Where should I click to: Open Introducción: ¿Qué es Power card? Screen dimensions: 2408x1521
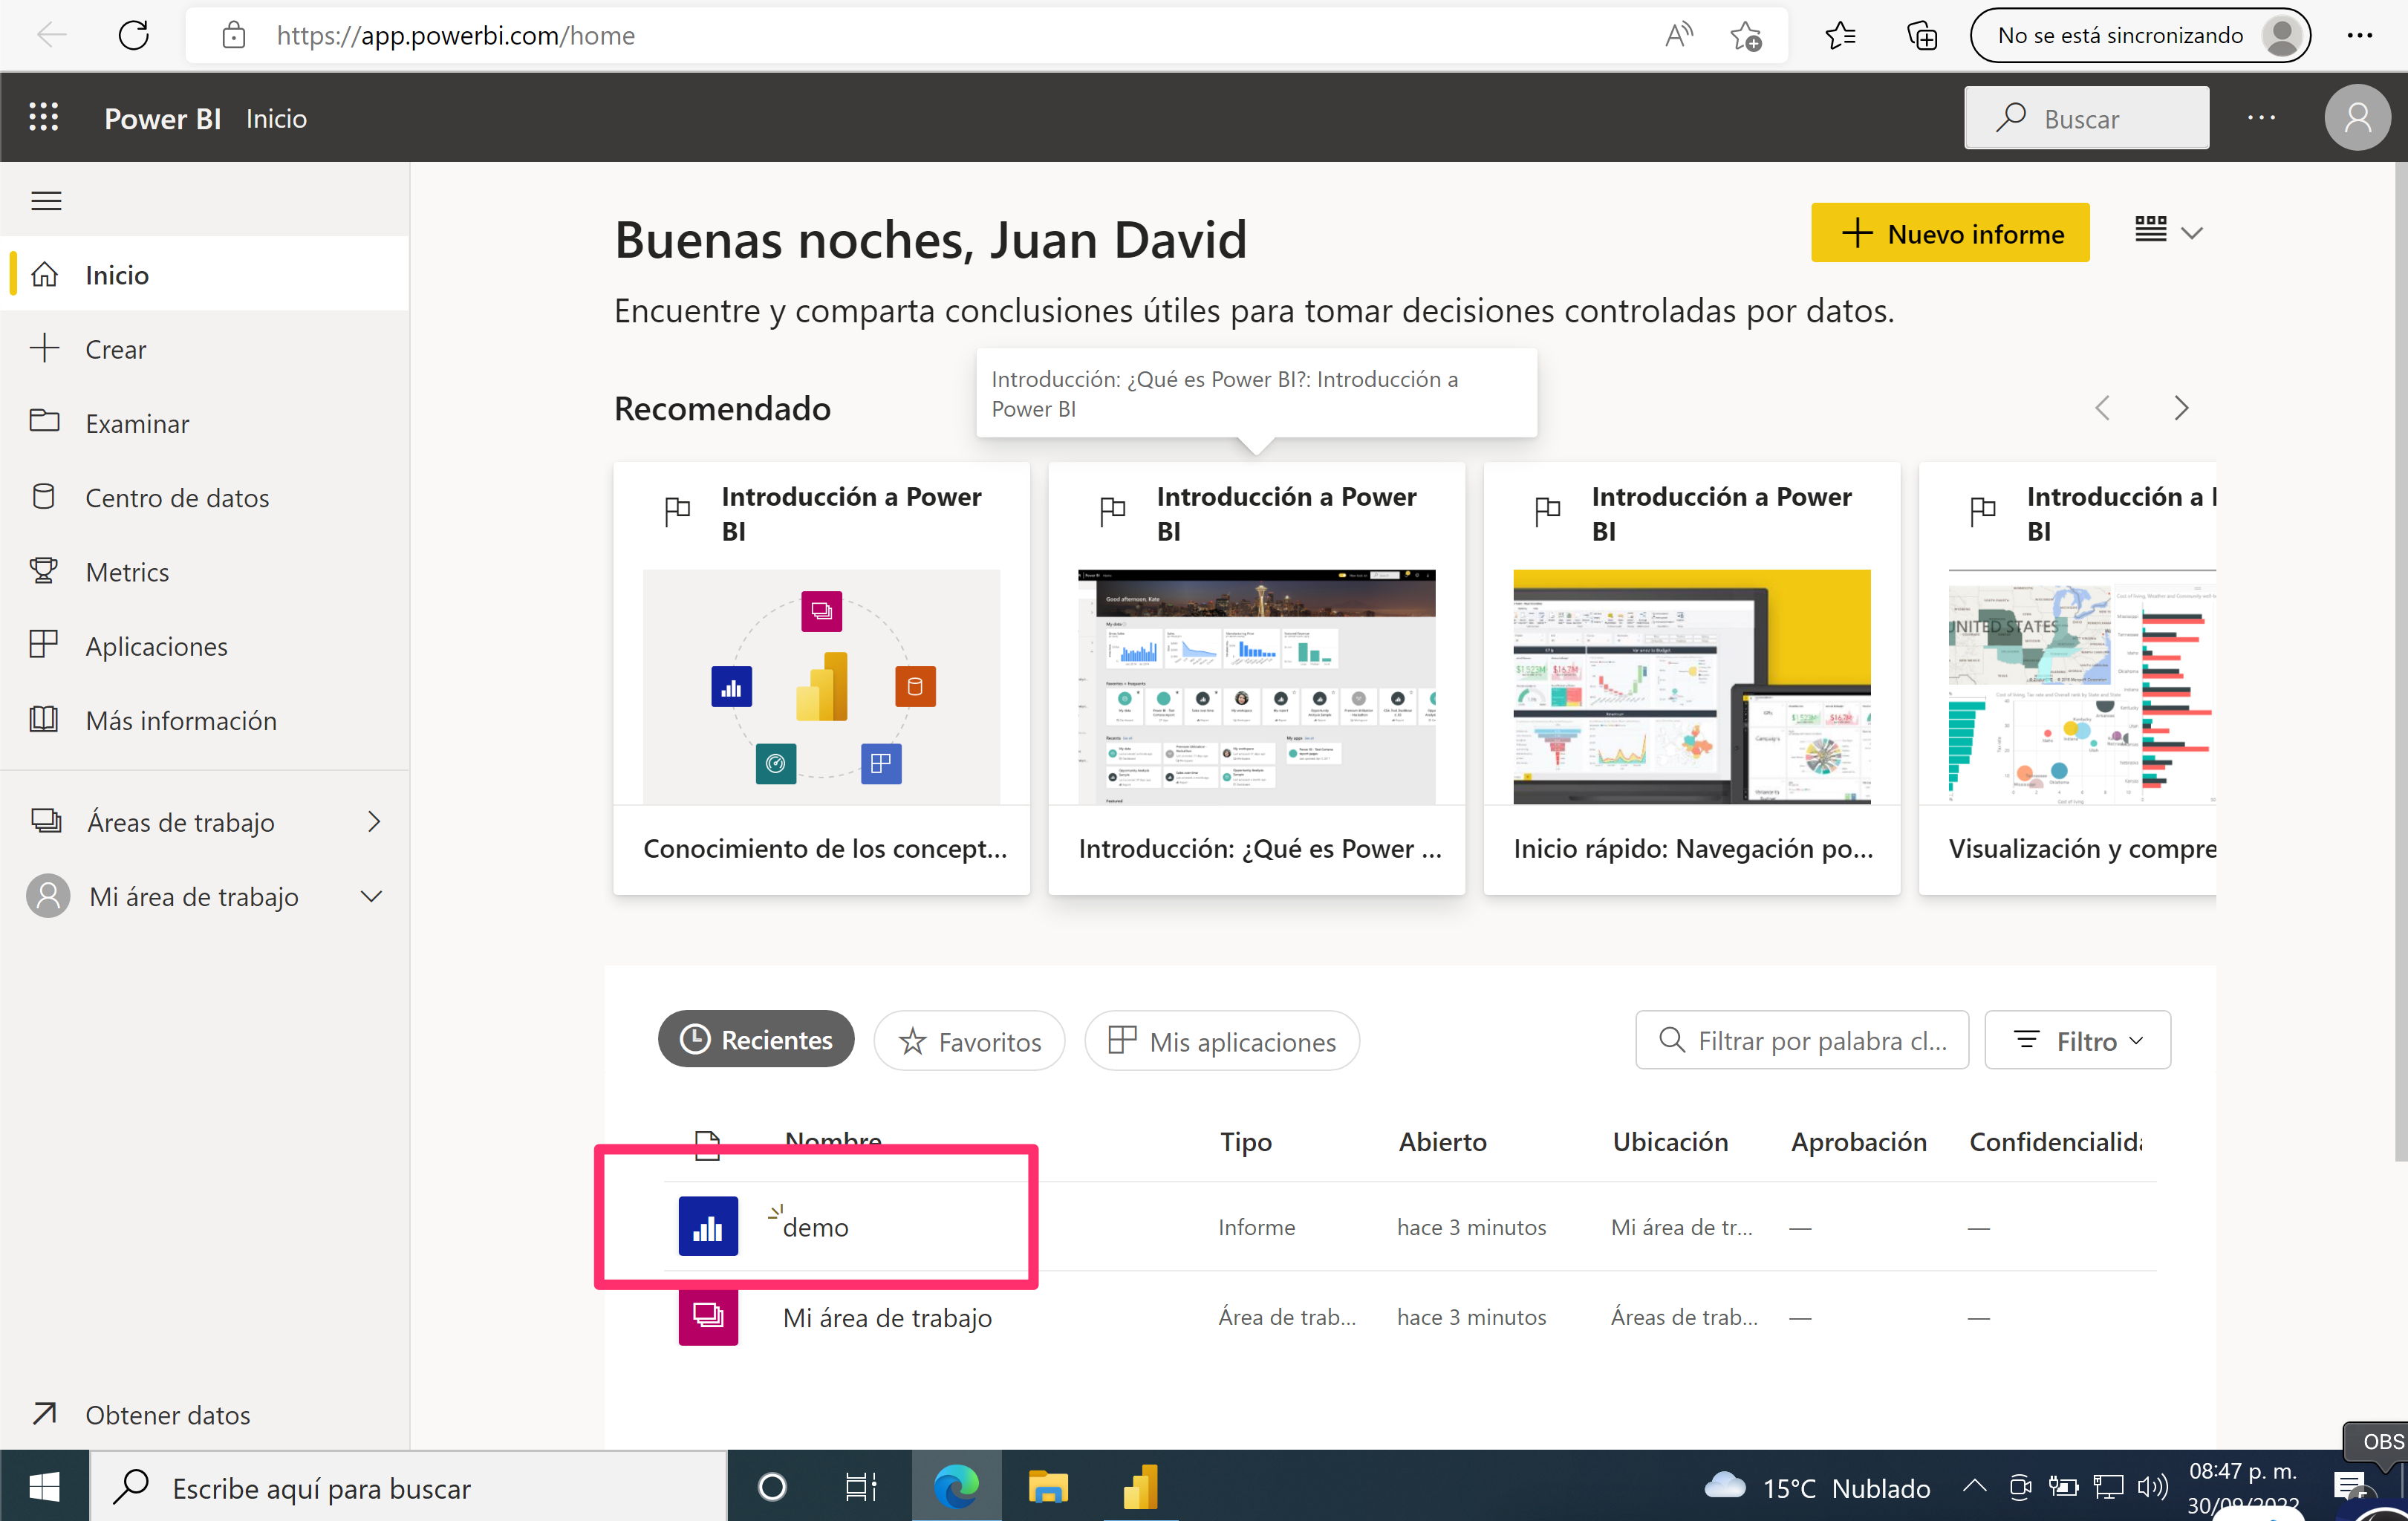tap(1256, 678)
